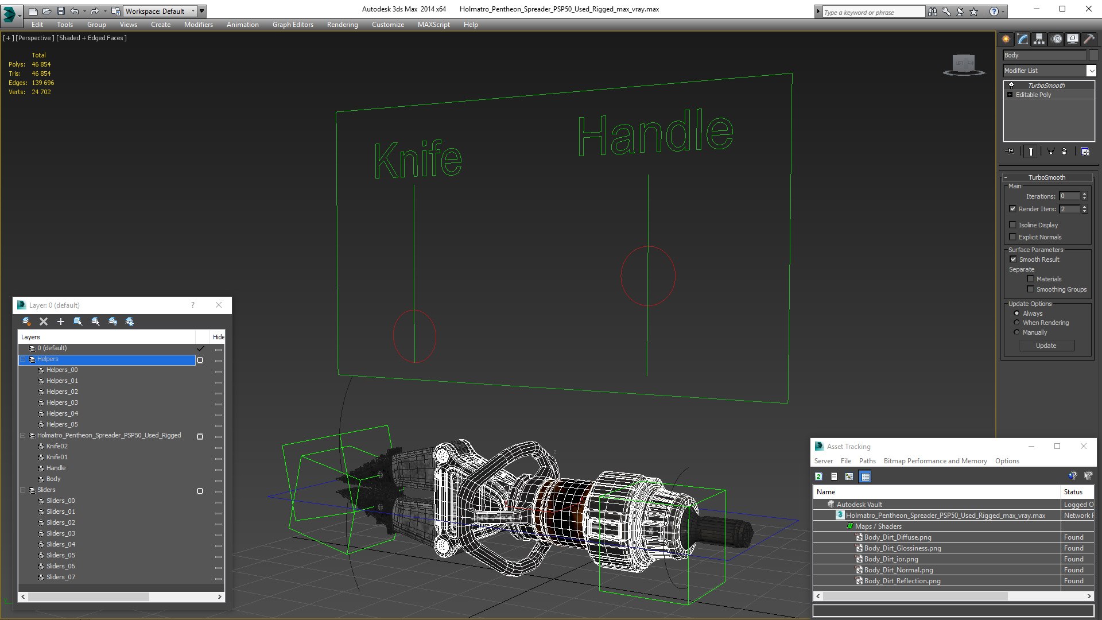Click the Favorites star icon

pyautogui.click(x=974, y=11)
